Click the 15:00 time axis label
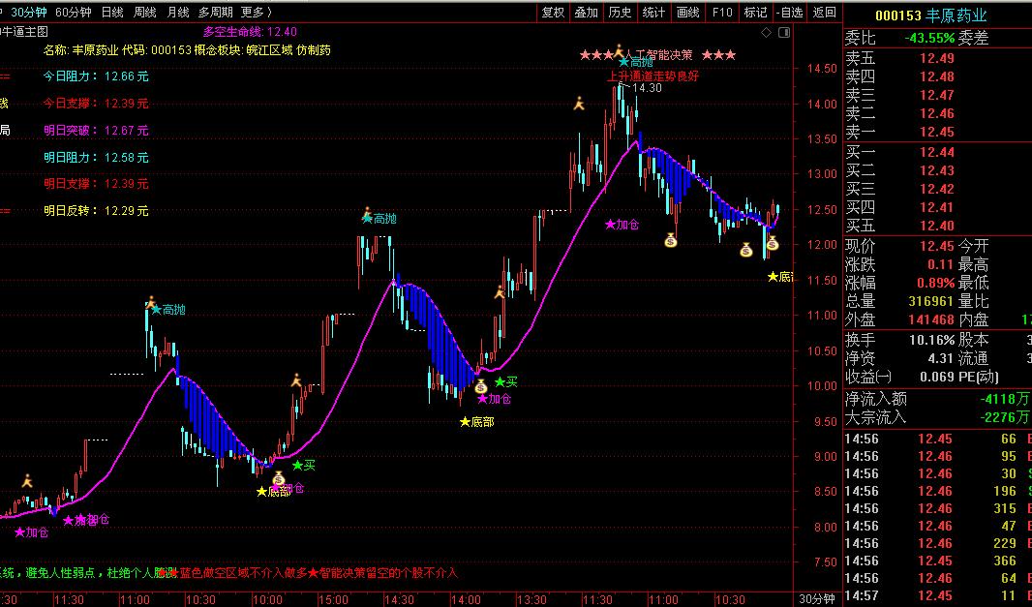Image resolution: width=1032 pixels, height=607 pixels. (x=333, y=600)
